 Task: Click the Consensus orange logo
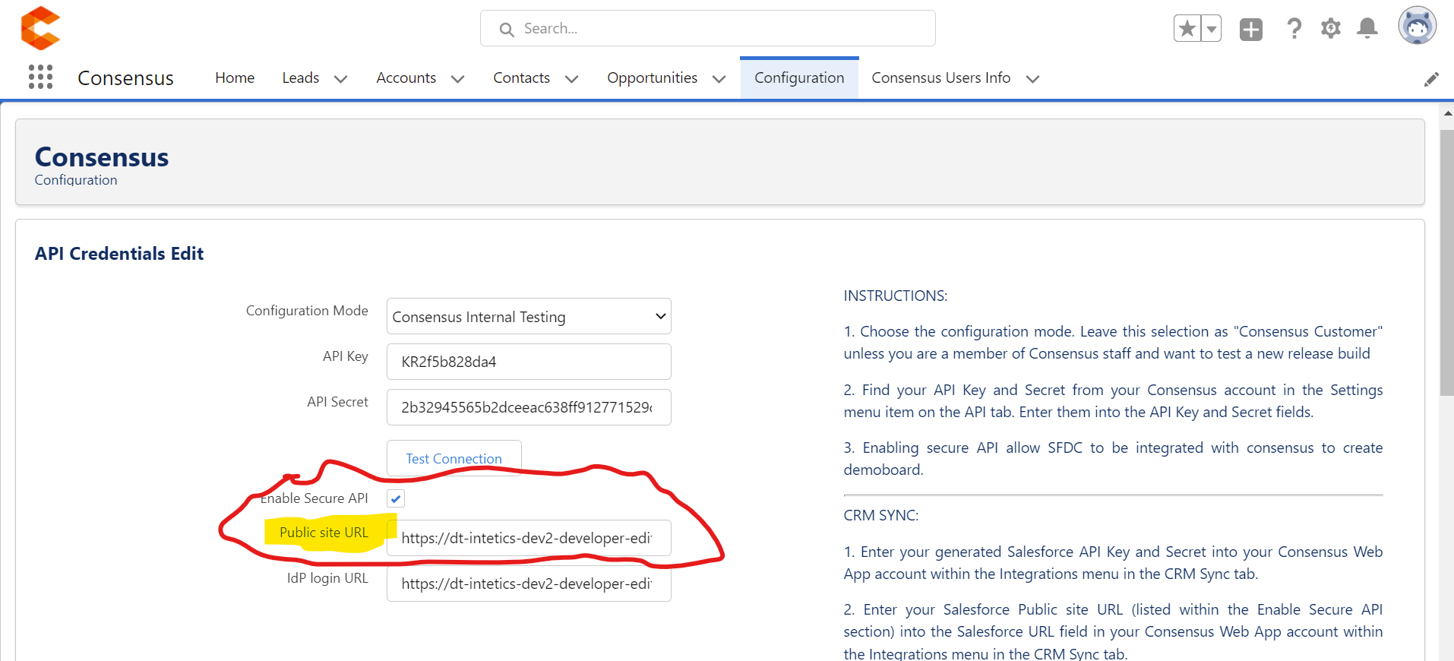click(x=40, y=28)
